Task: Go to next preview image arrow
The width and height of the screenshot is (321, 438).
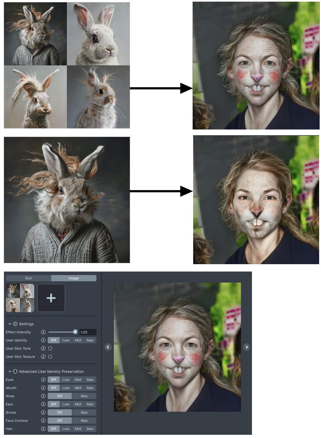Action: (x=247, y=347)
